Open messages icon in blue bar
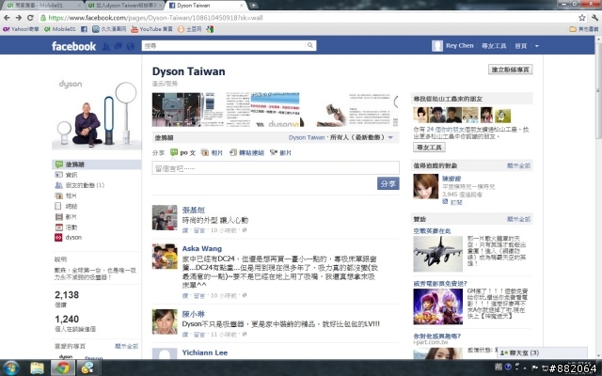Viewport: 602px width, 376px height. (119, 46)
